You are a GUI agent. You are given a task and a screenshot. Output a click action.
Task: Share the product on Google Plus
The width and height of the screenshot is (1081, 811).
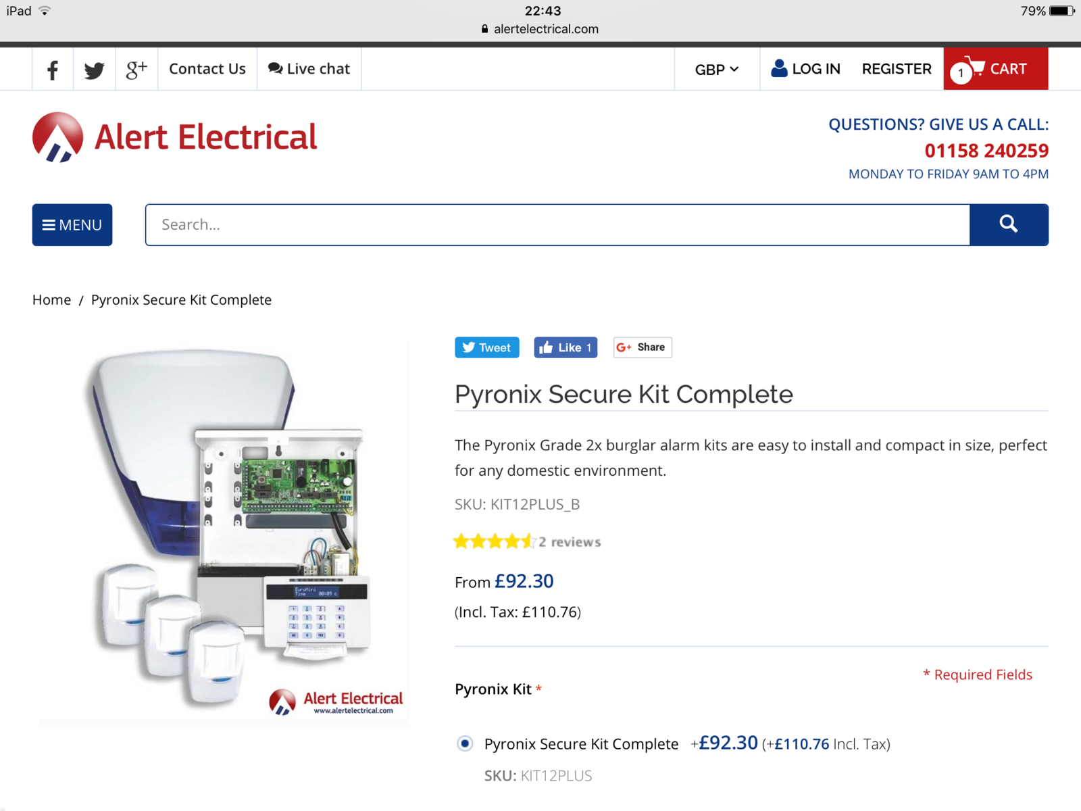click(642, 347)
